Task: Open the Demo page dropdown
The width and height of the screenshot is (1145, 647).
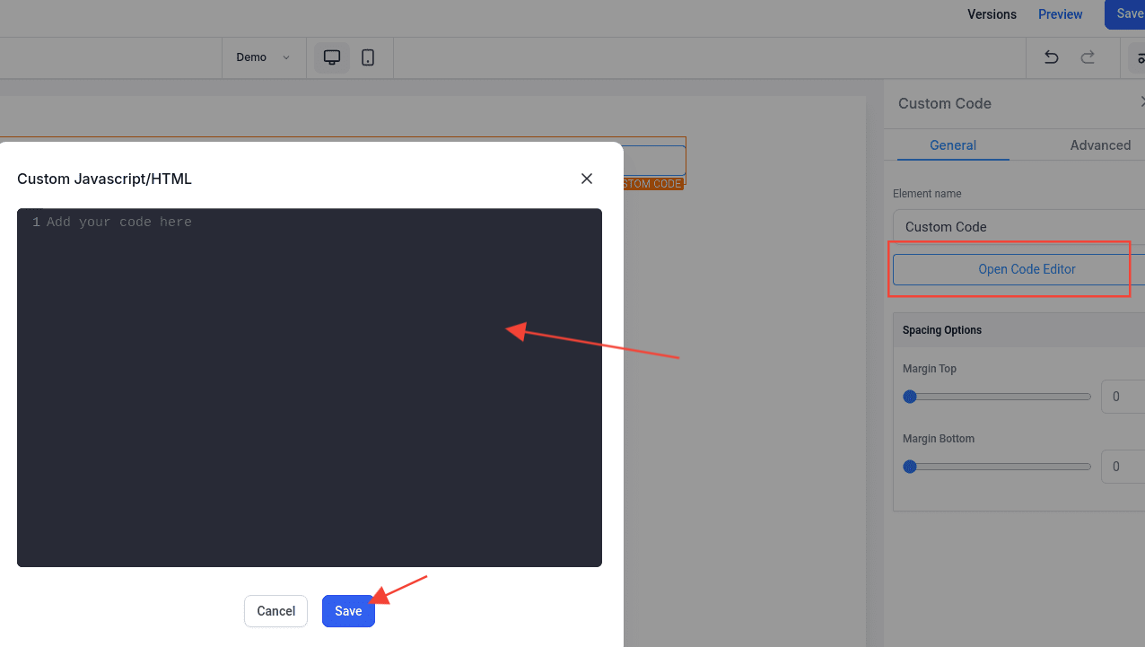Action: click(262, 57)
